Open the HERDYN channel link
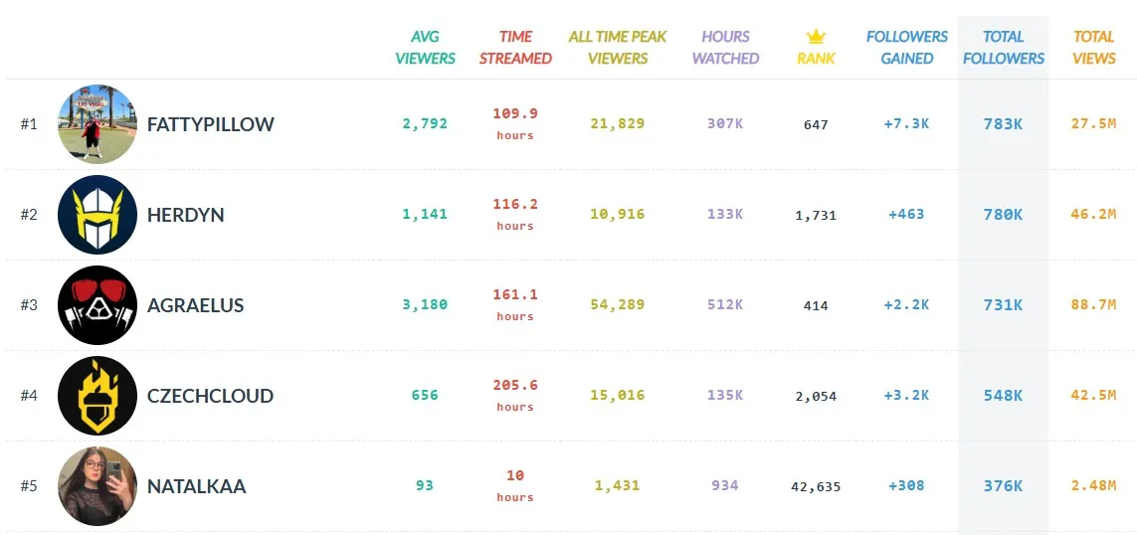The height and width of the screenshot is (535, 1137). pos(185,215)
